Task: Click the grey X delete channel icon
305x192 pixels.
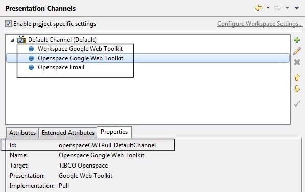Action: pyautogui.click(x=297, y=62)
